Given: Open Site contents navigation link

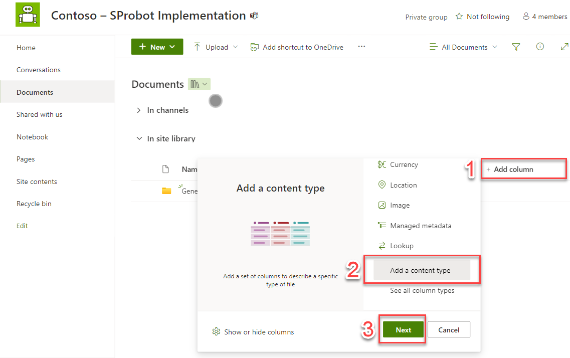Looking at the screenshot, I should tap(37, 182).
